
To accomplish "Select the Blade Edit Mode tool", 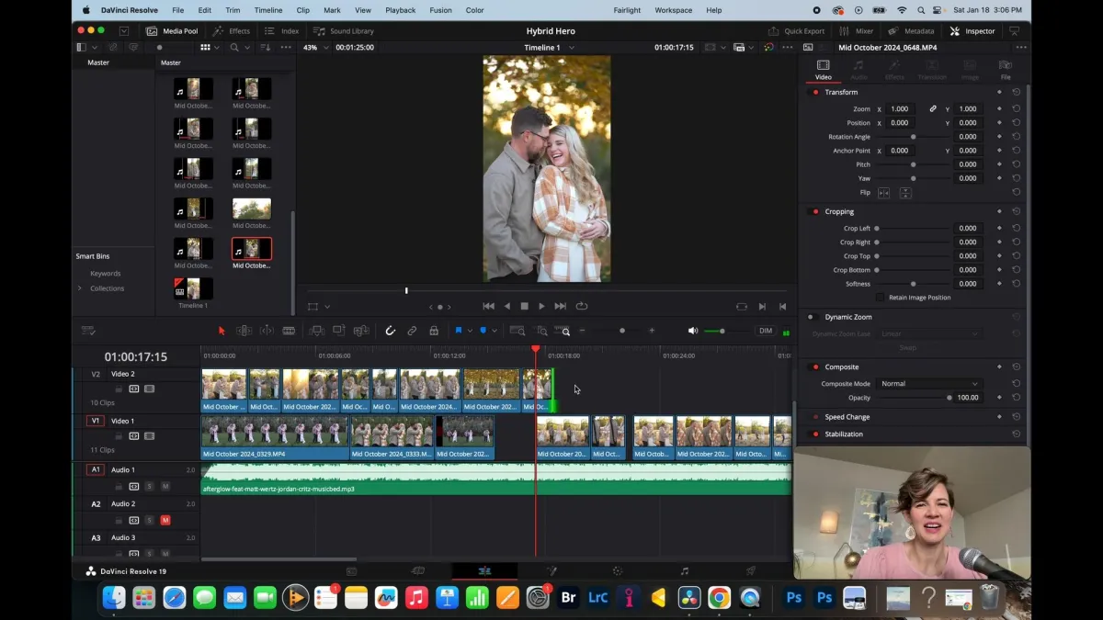I will tap(289, 331).
